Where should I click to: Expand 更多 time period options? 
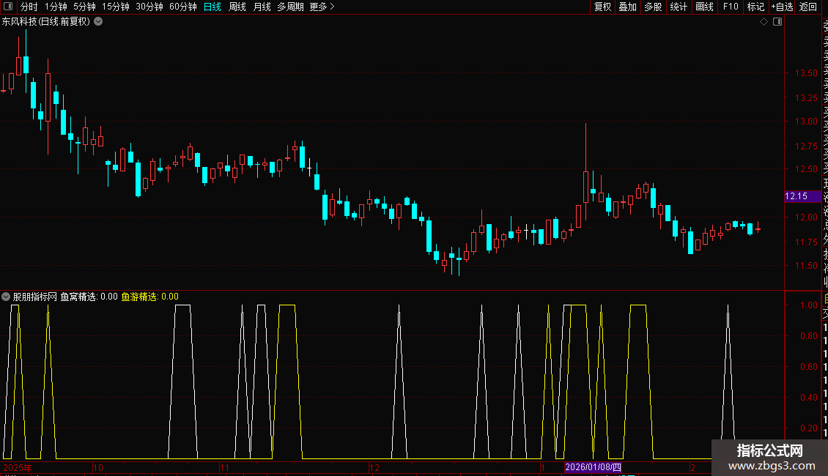322,7
